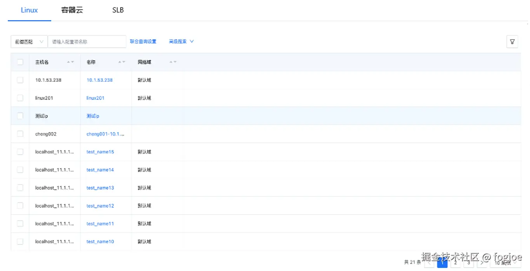Open the 前缀匹配 match-mode dropdown
Image resolution: width=530 pixels, height=271 pixels.
(29, 42)
